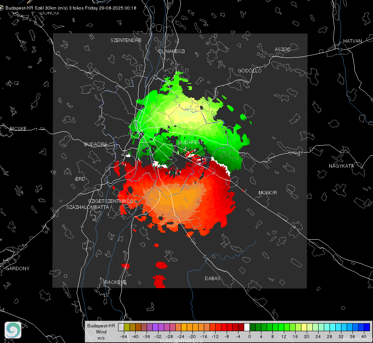Click the dark green swatch right of white
The image size is (373, 343).
253,327
